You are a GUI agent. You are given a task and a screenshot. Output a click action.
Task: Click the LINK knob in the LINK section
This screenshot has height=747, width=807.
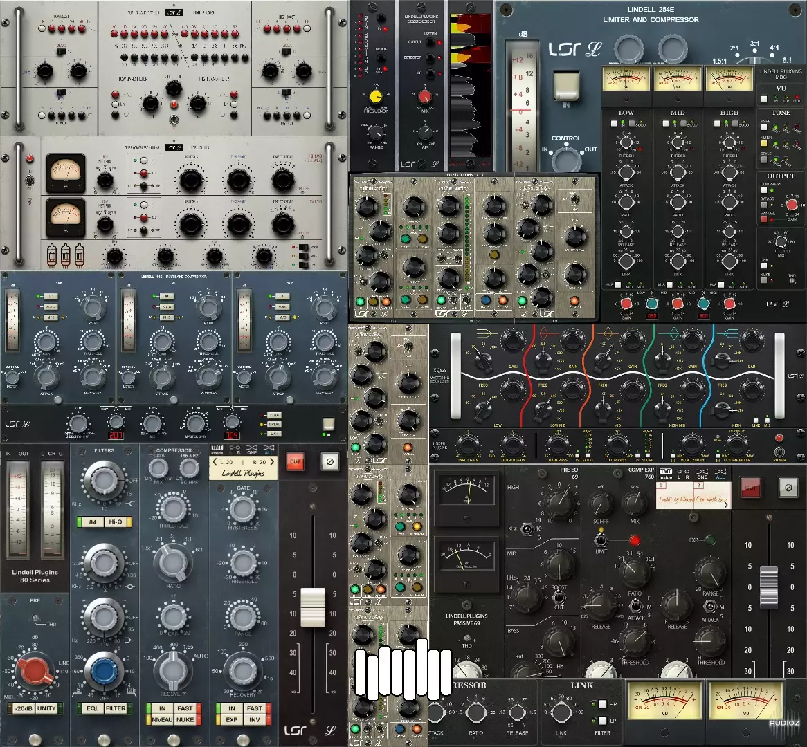click(561, 712)
